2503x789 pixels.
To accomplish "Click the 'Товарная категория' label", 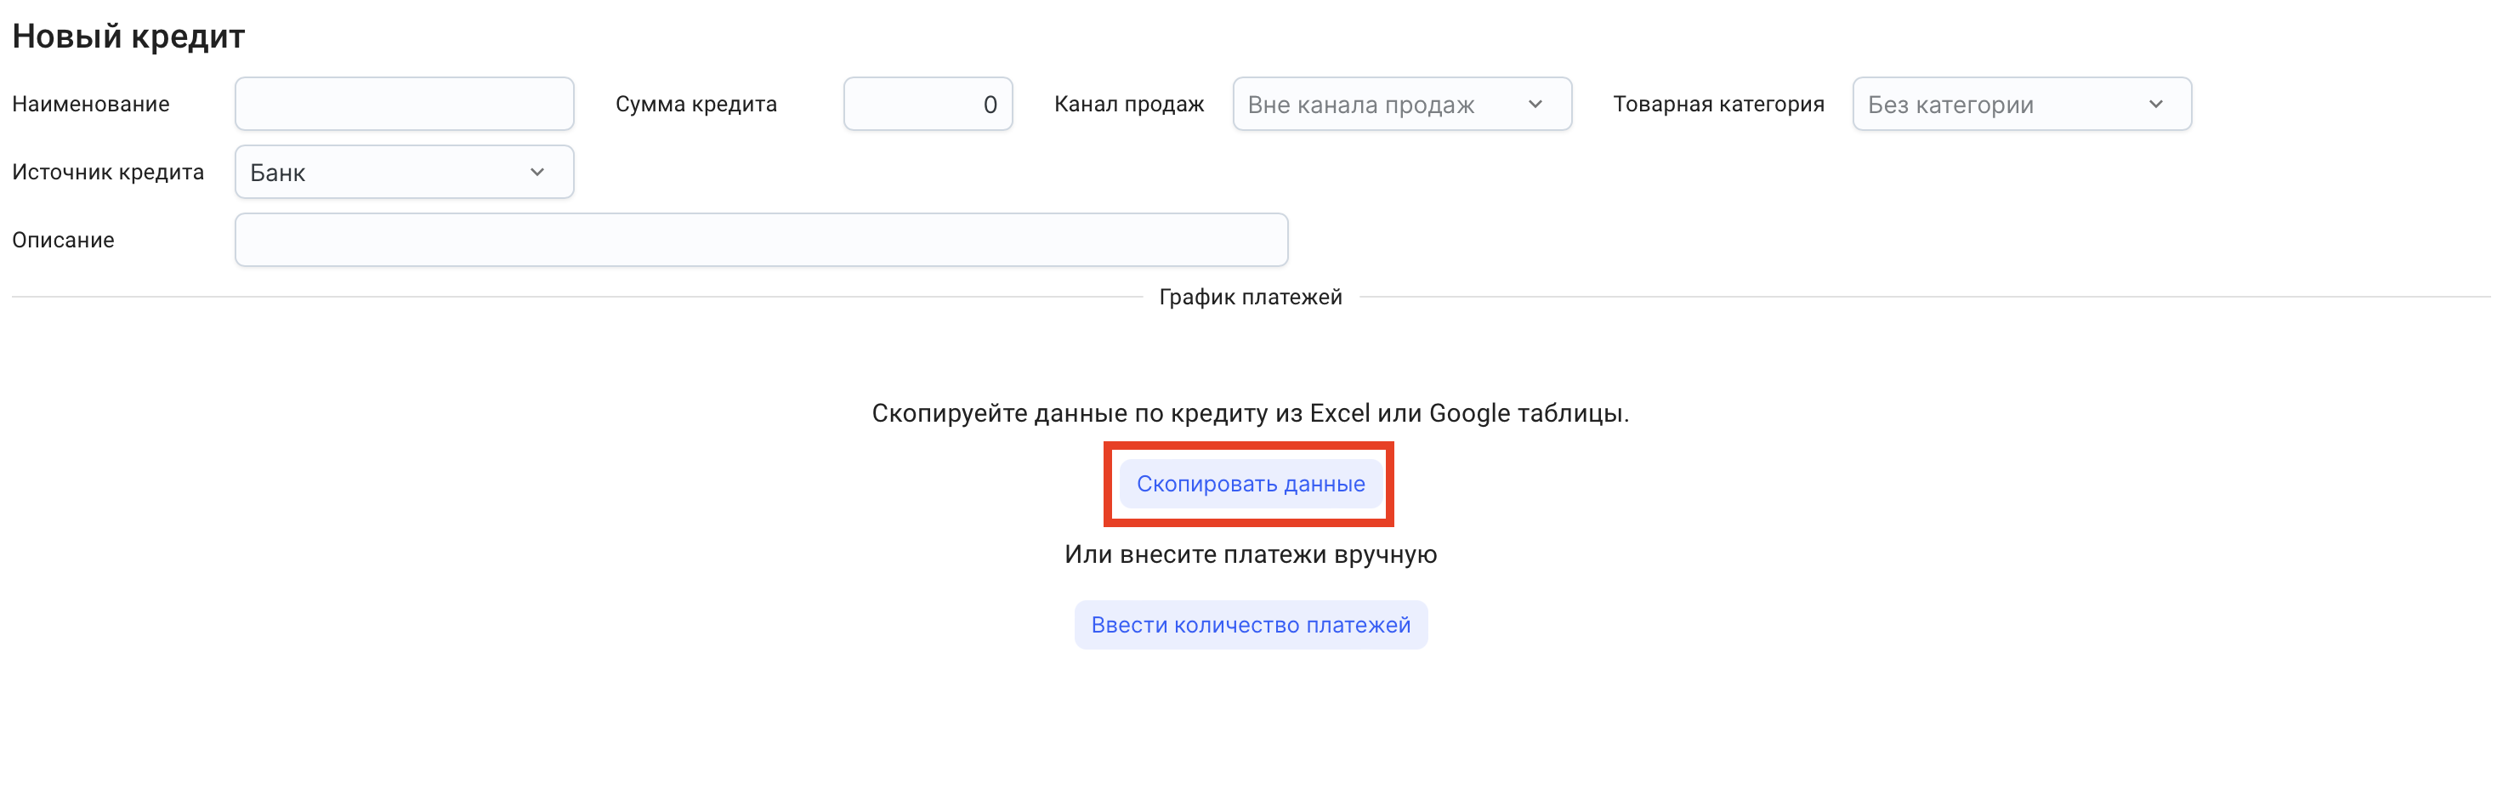I will click(1718, 104).
